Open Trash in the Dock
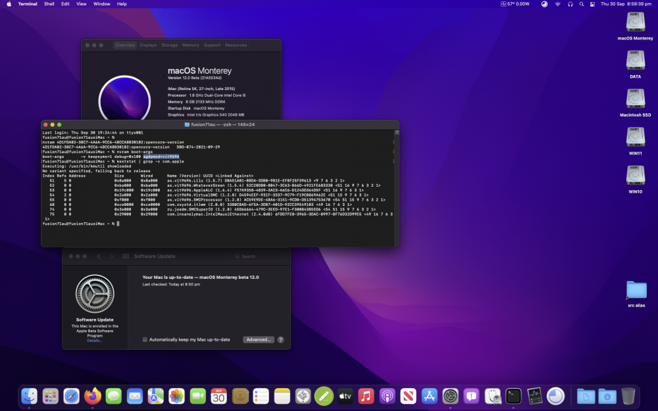The height and width of the screenshot is (411, 658). click(628, 396)
